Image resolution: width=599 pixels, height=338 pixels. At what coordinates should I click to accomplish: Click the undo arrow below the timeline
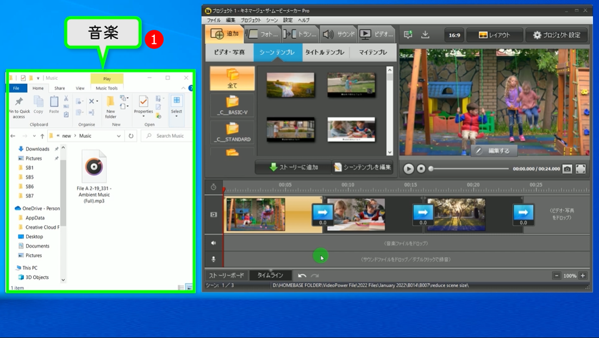[x=302, y=276]
